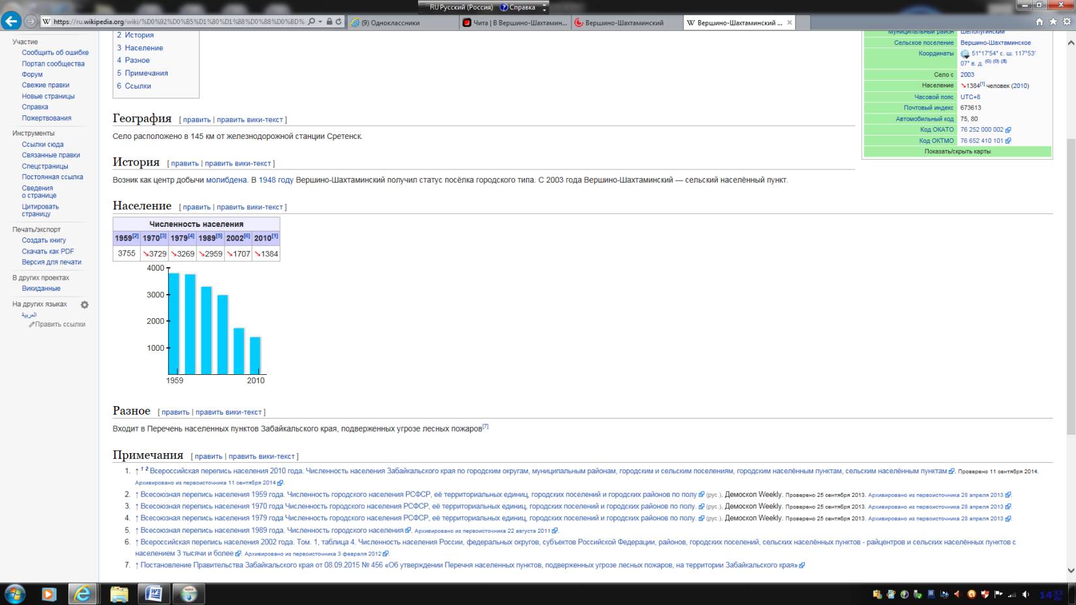Click the refresh icon in address bar
This screenshot has width=1076, height=605.
click(x=338, y=22)
